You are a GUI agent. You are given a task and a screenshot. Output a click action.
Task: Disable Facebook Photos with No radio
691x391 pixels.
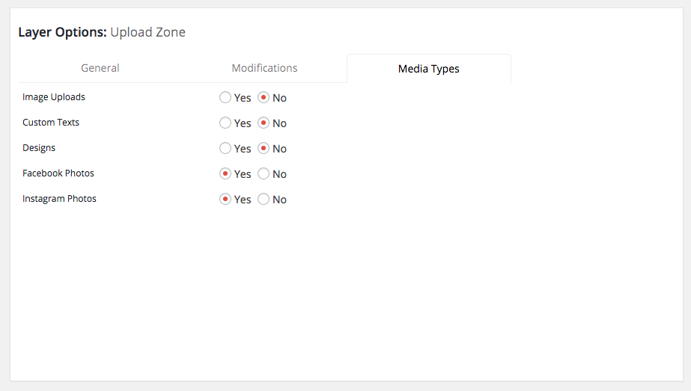click(x=264, y=174)
